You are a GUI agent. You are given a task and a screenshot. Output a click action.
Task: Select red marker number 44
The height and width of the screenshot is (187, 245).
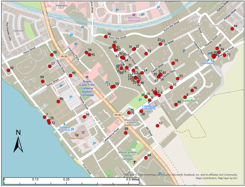[232, 29]
